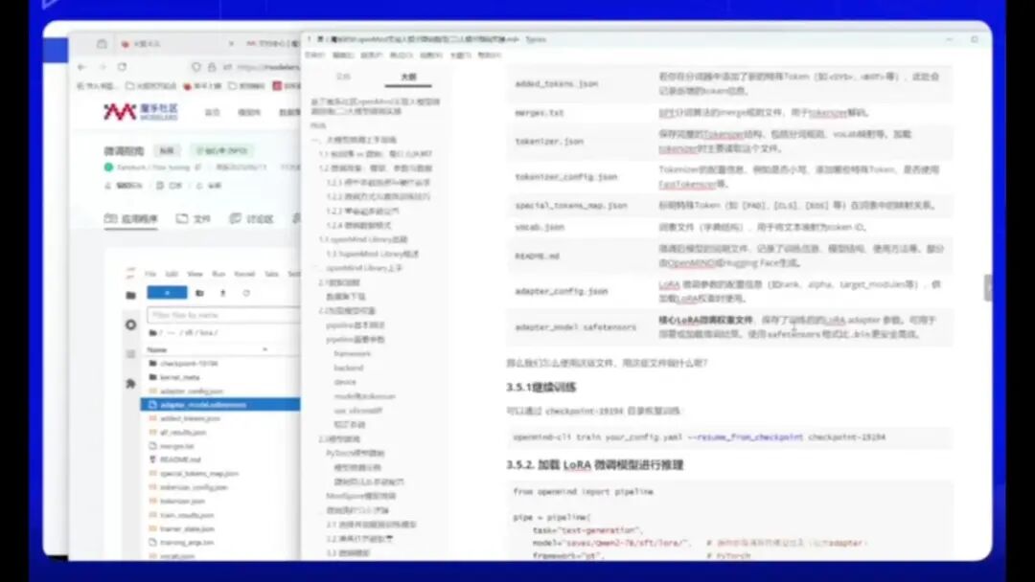Open the folder browser icon in JupyterLab sidebar
1035x582 pixels.
[130, 295]
